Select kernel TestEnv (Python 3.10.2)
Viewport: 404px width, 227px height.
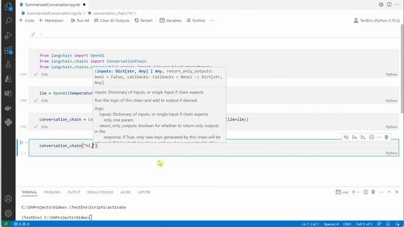point(377,20)
